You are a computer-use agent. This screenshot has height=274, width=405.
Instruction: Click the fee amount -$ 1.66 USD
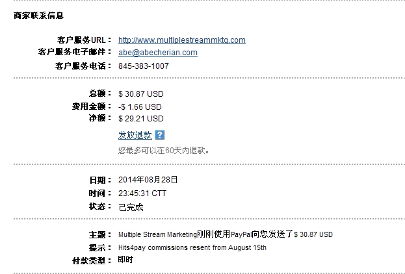(140, 107)
